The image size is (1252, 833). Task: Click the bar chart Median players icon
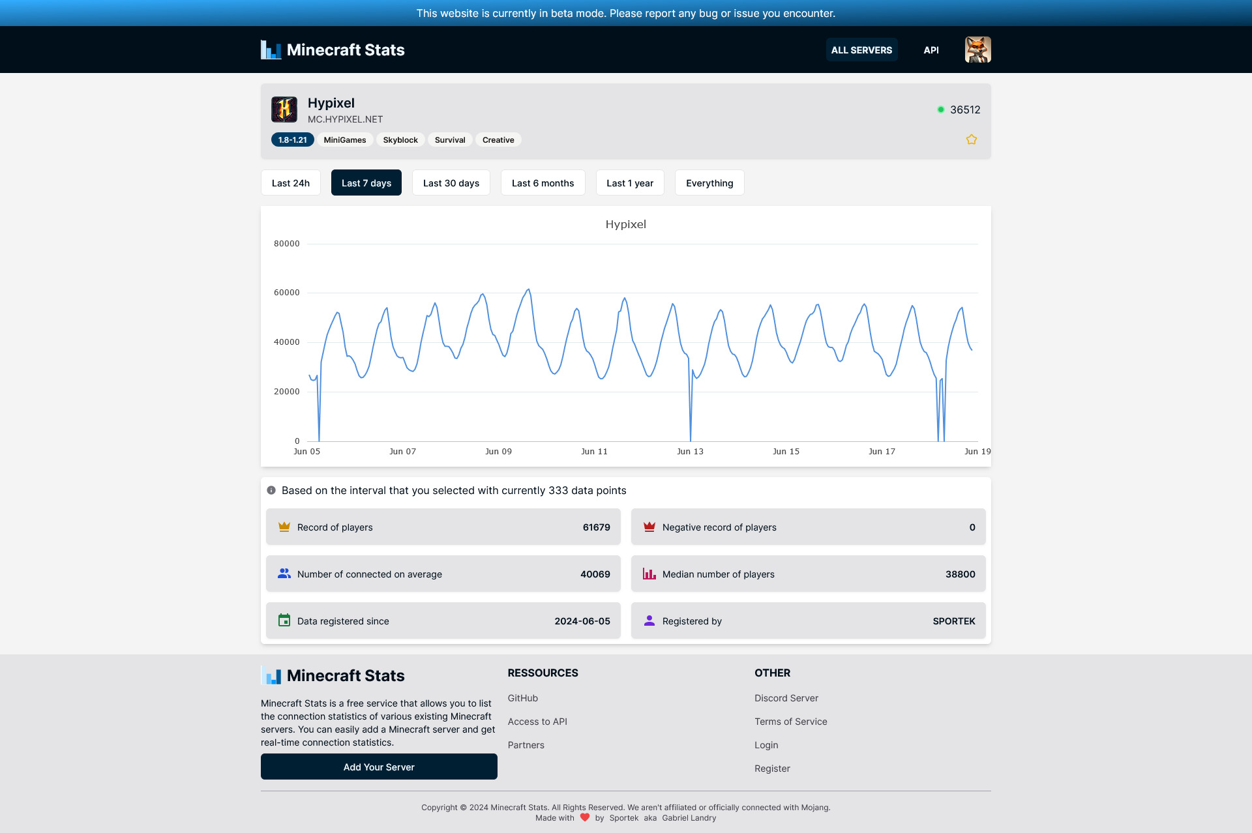[x=649, y=574]
